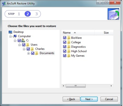Select the Desktop label in tree
Viewport: 123px width, 106px height.
tap(19, 32)
